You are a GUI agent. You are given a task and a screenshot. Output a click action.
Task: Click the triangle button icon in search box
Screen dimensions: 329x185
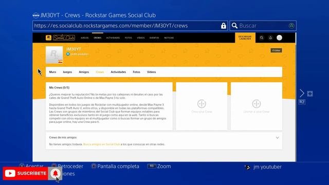291,26
